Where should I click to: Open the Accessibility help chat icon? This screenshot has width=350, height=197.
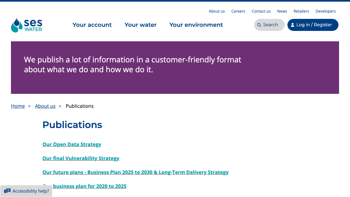pos(7,191)
